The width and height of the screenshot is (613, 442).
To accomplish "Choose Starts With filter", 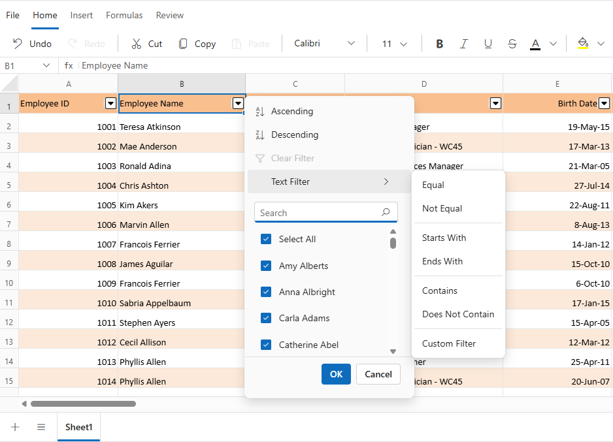I will click(458, 238).
